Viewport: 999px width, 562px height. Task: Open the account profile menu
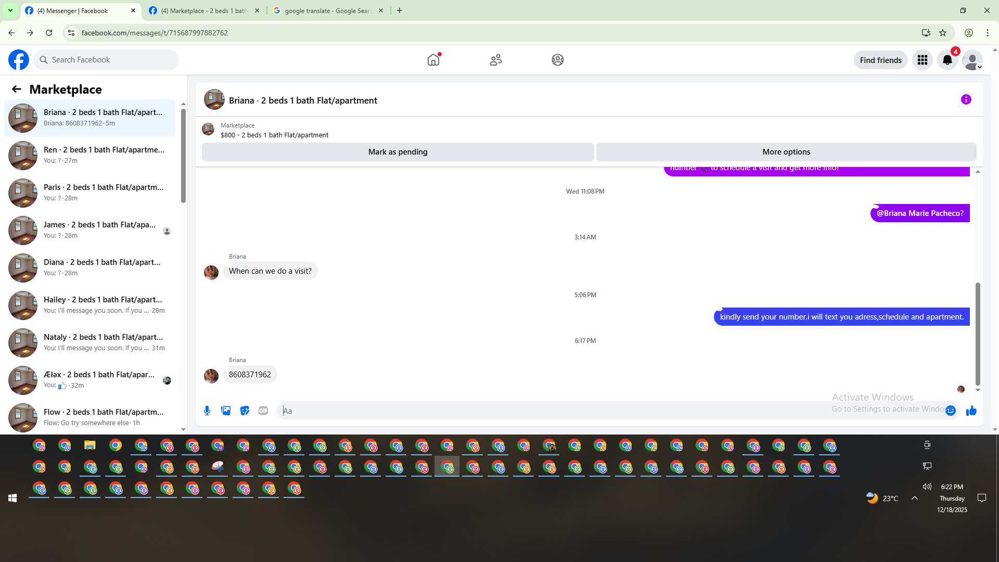(x=972, y=60)
